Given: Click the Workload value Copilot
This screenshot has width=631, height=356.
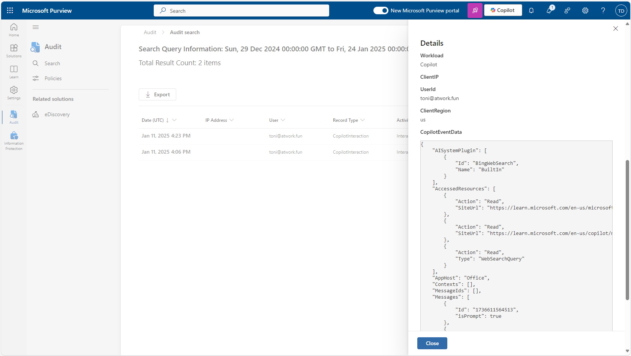Looking at the screenshot, I should pos(429,64).
